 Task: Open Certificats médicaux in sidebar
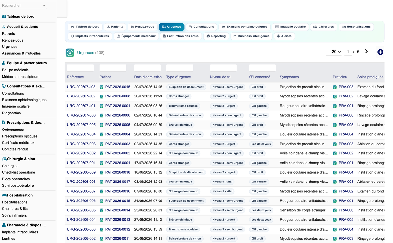[18, 143]
